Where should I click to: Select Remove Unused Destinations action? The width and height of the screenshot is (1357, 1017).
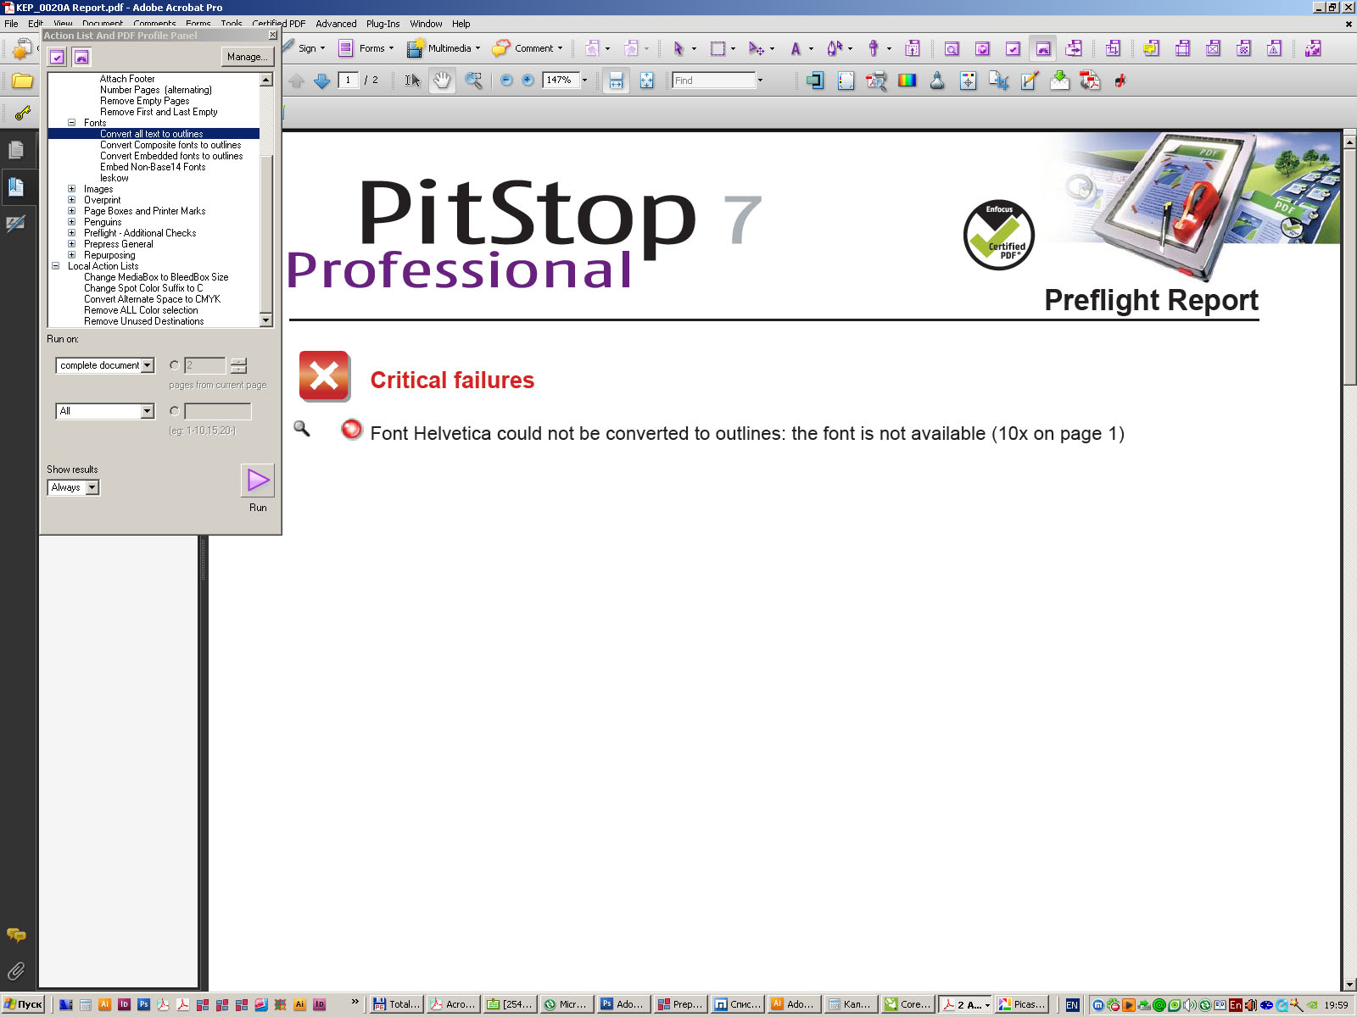point(143,321)
